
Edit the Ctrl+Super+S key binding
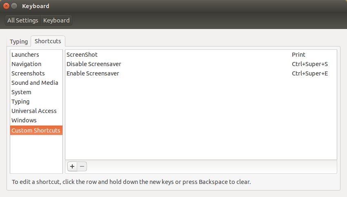pyautogui.click(x=309, y=64)
